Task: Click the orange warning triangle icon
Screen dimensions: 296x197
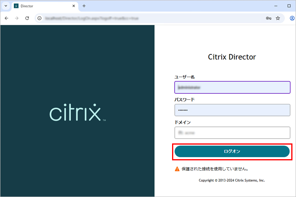Action: pyautogui.click(x=177, y=169)
